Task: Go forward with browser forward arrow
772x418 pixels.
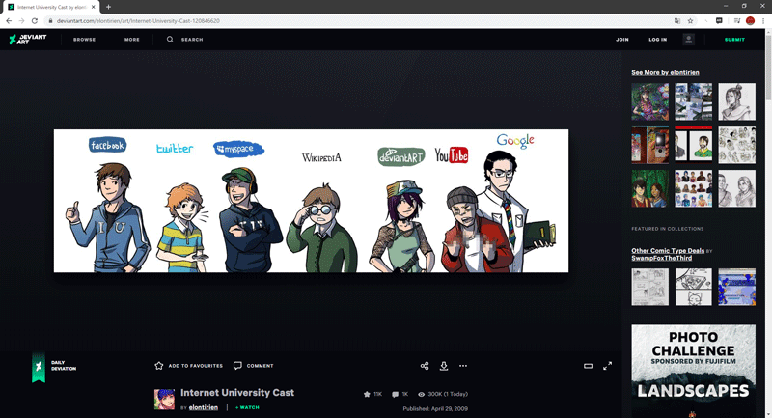Action: [21, 20]
